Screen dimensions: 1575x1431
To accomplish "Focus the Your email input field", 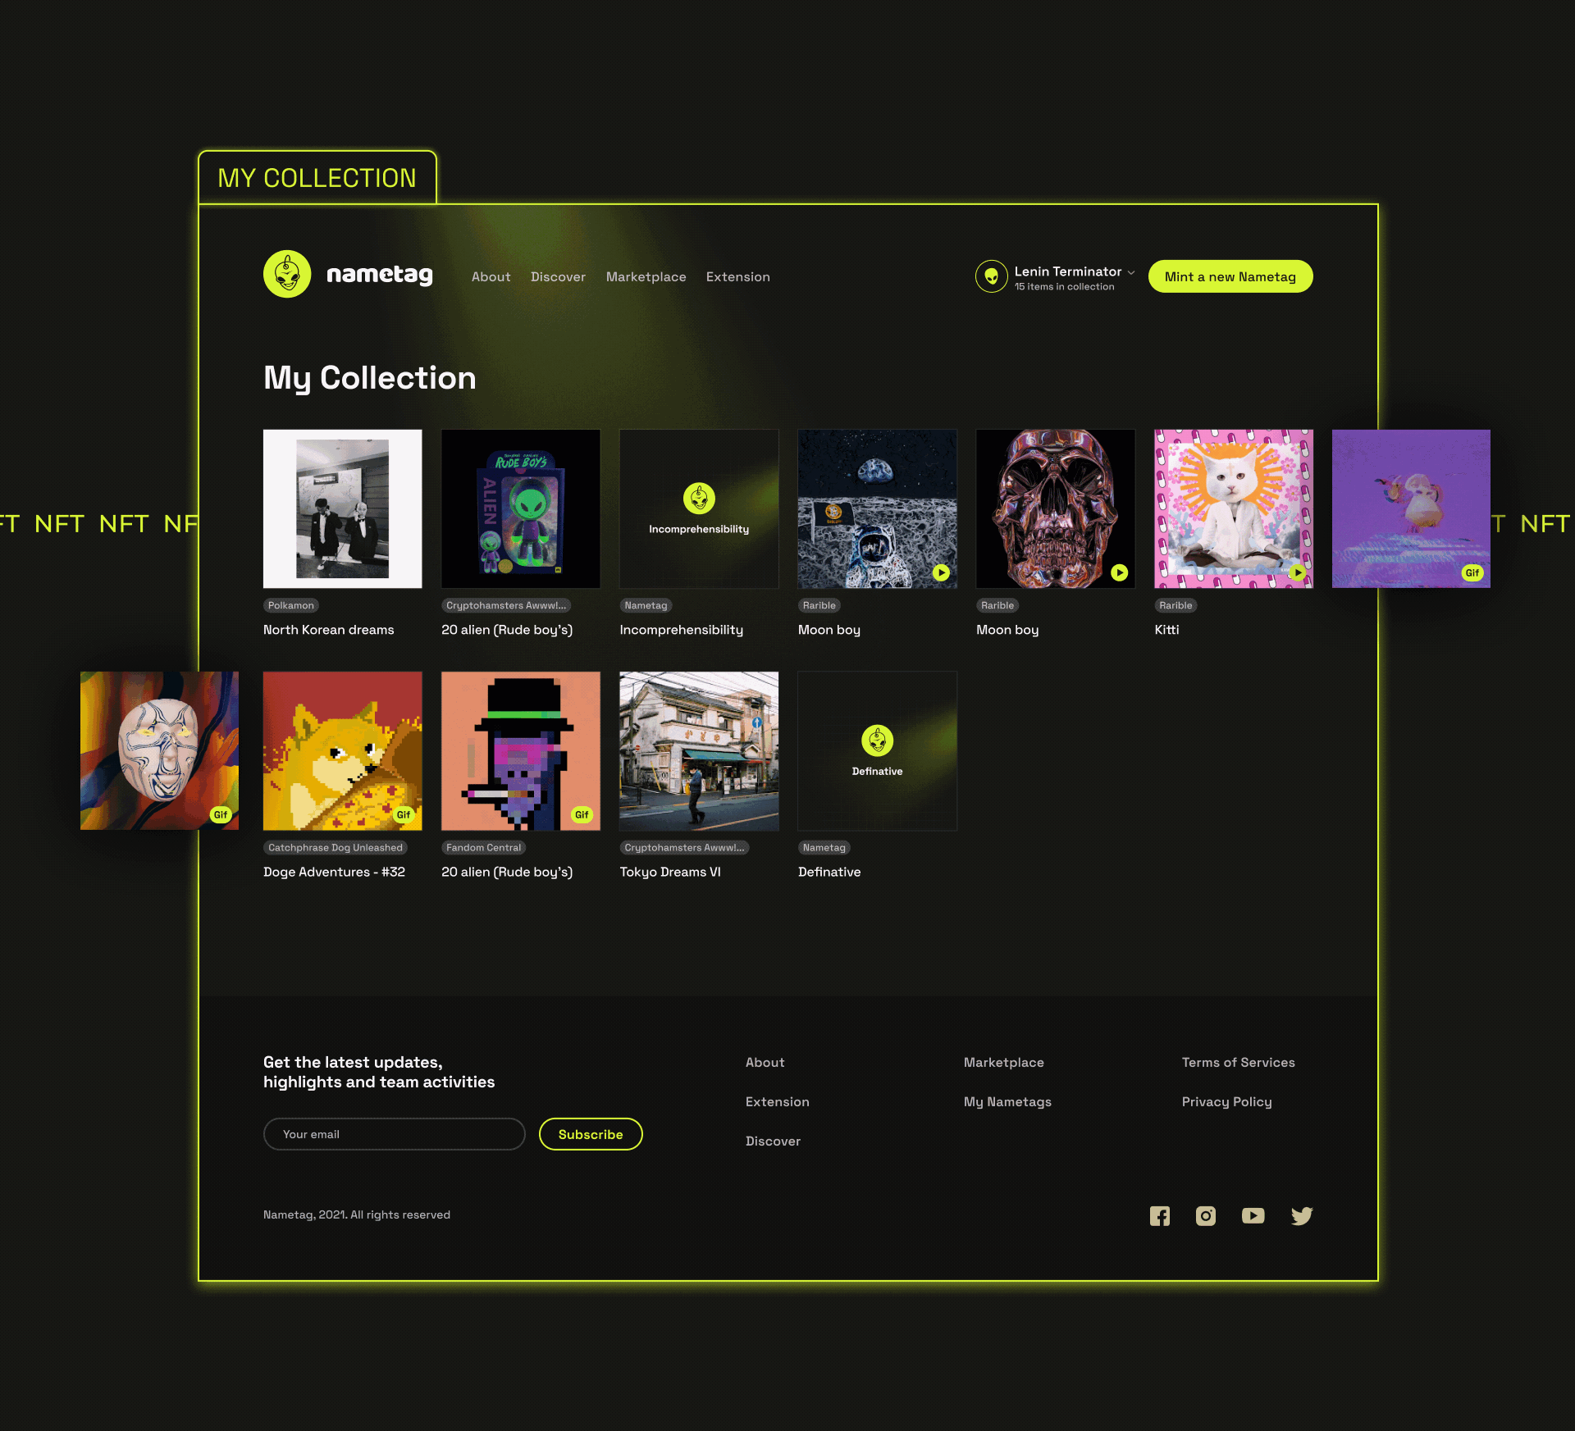I will [x=394, y=1134].
